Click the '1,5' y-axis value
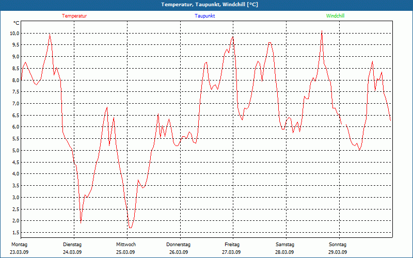Image resolution: width=413 pixels, height=258 pixels. tap(16, 232)
